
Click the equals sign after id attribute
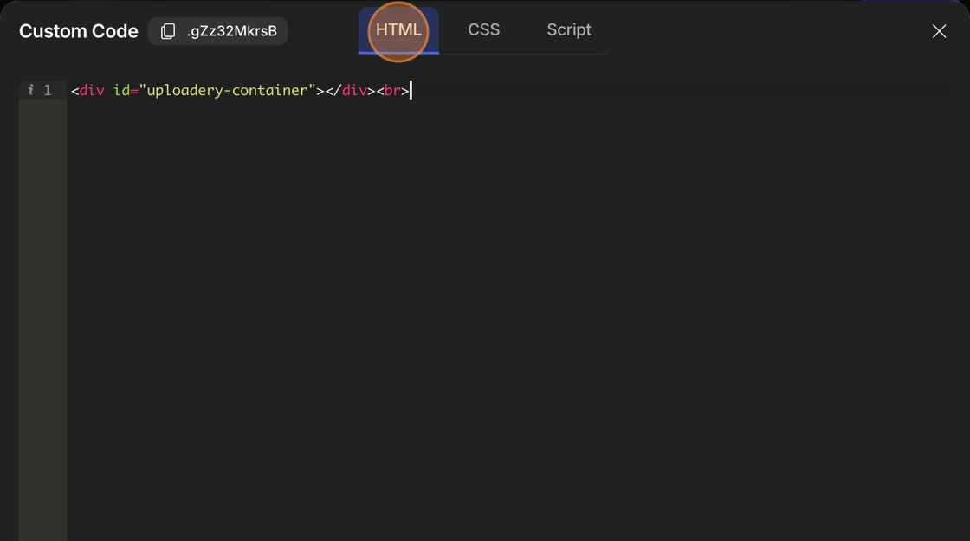point(134,90)
